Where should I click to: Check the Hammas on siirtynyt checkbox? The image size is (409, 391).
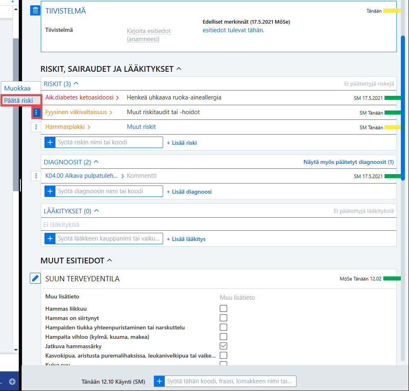[223, 318]
